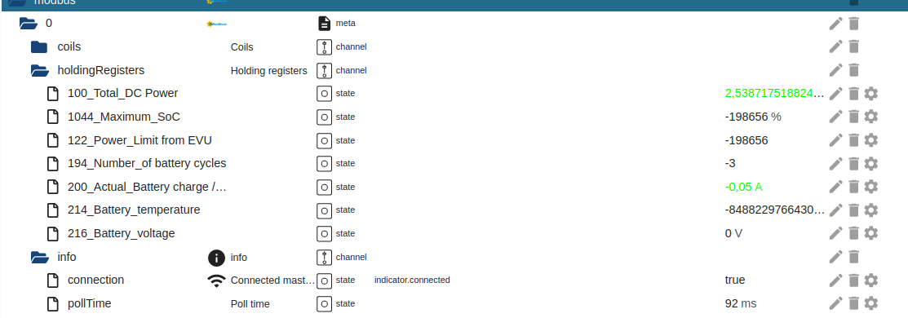Delete the info channel with its trash icon
This screenshot has width=908, height=318.
tap(853, 257)
